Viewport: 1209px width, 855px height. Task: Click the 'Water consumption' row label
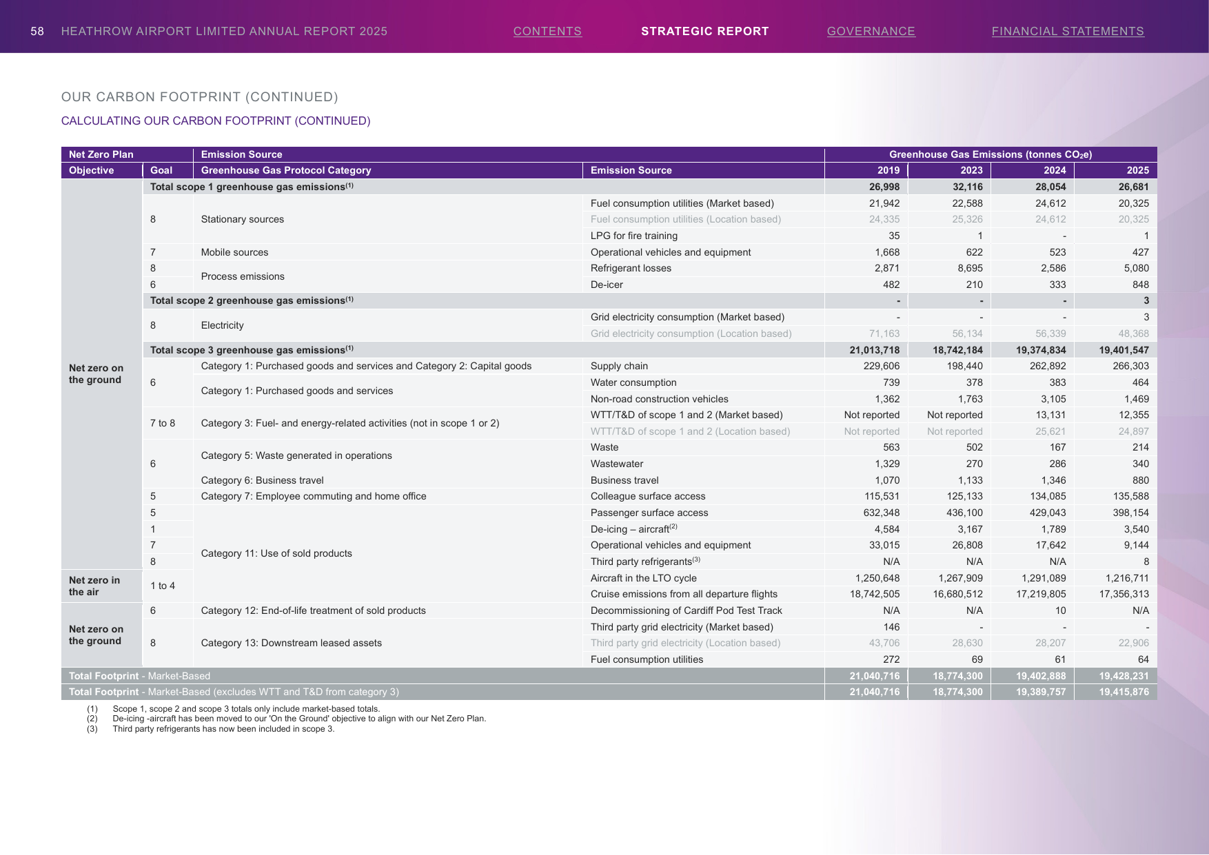click(633, 382)
